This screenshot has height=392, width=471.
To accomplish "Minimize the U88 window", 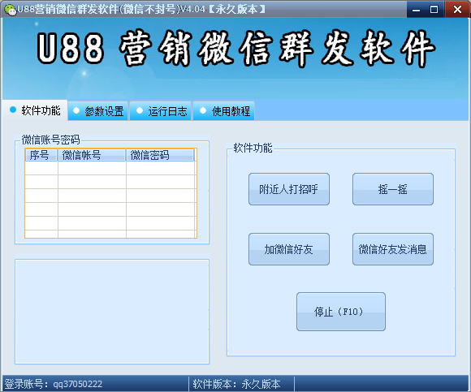I will coord(417,9).
